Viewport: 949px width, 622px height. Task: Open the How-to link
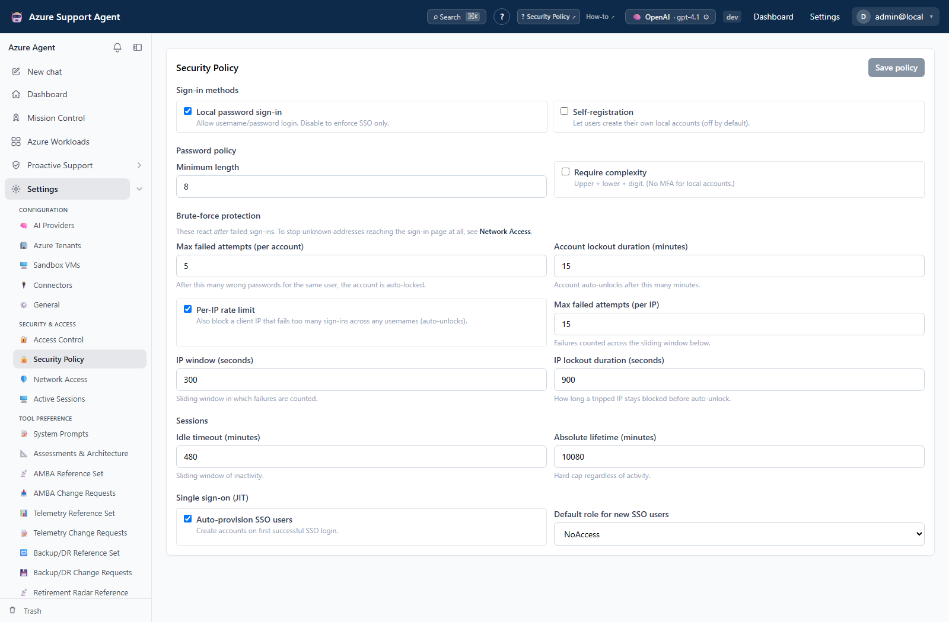click(x=600, y=17)
